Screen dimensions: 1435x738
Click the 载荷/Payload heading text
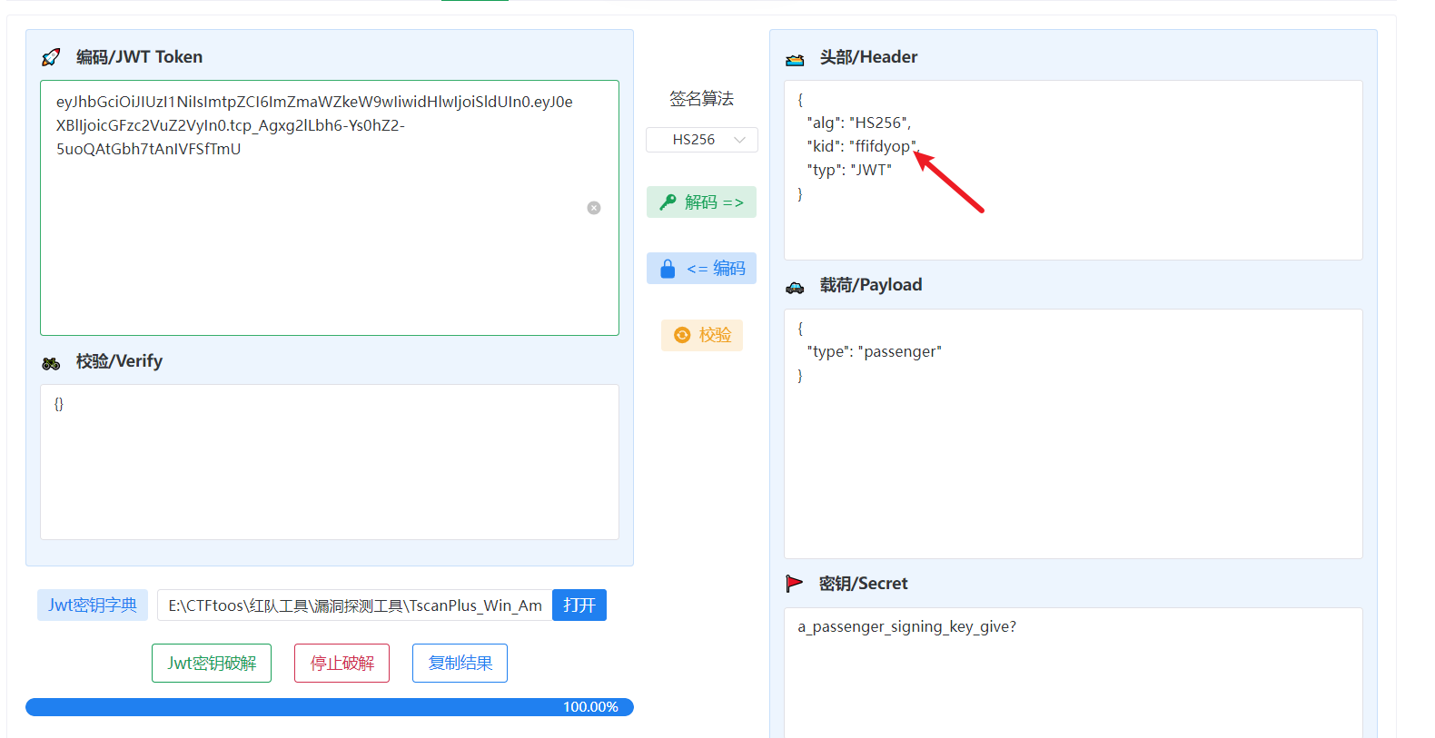pyautogui.click(x=870, y=285)
